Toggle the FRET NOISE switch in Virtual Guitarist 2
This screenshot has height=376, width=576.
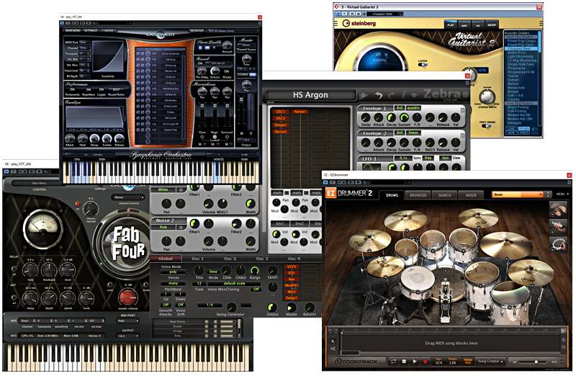pos(487,126)
